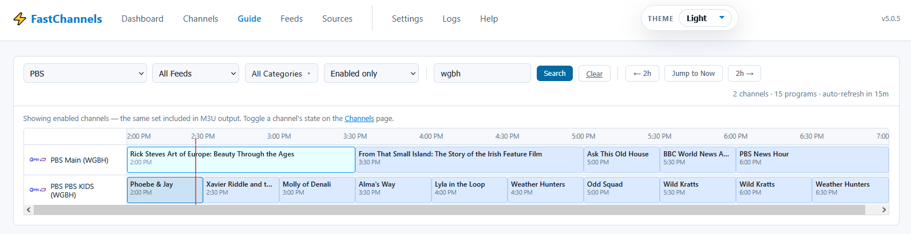
Task: Select Lyla in the Loop program
Action: (469, 190)
